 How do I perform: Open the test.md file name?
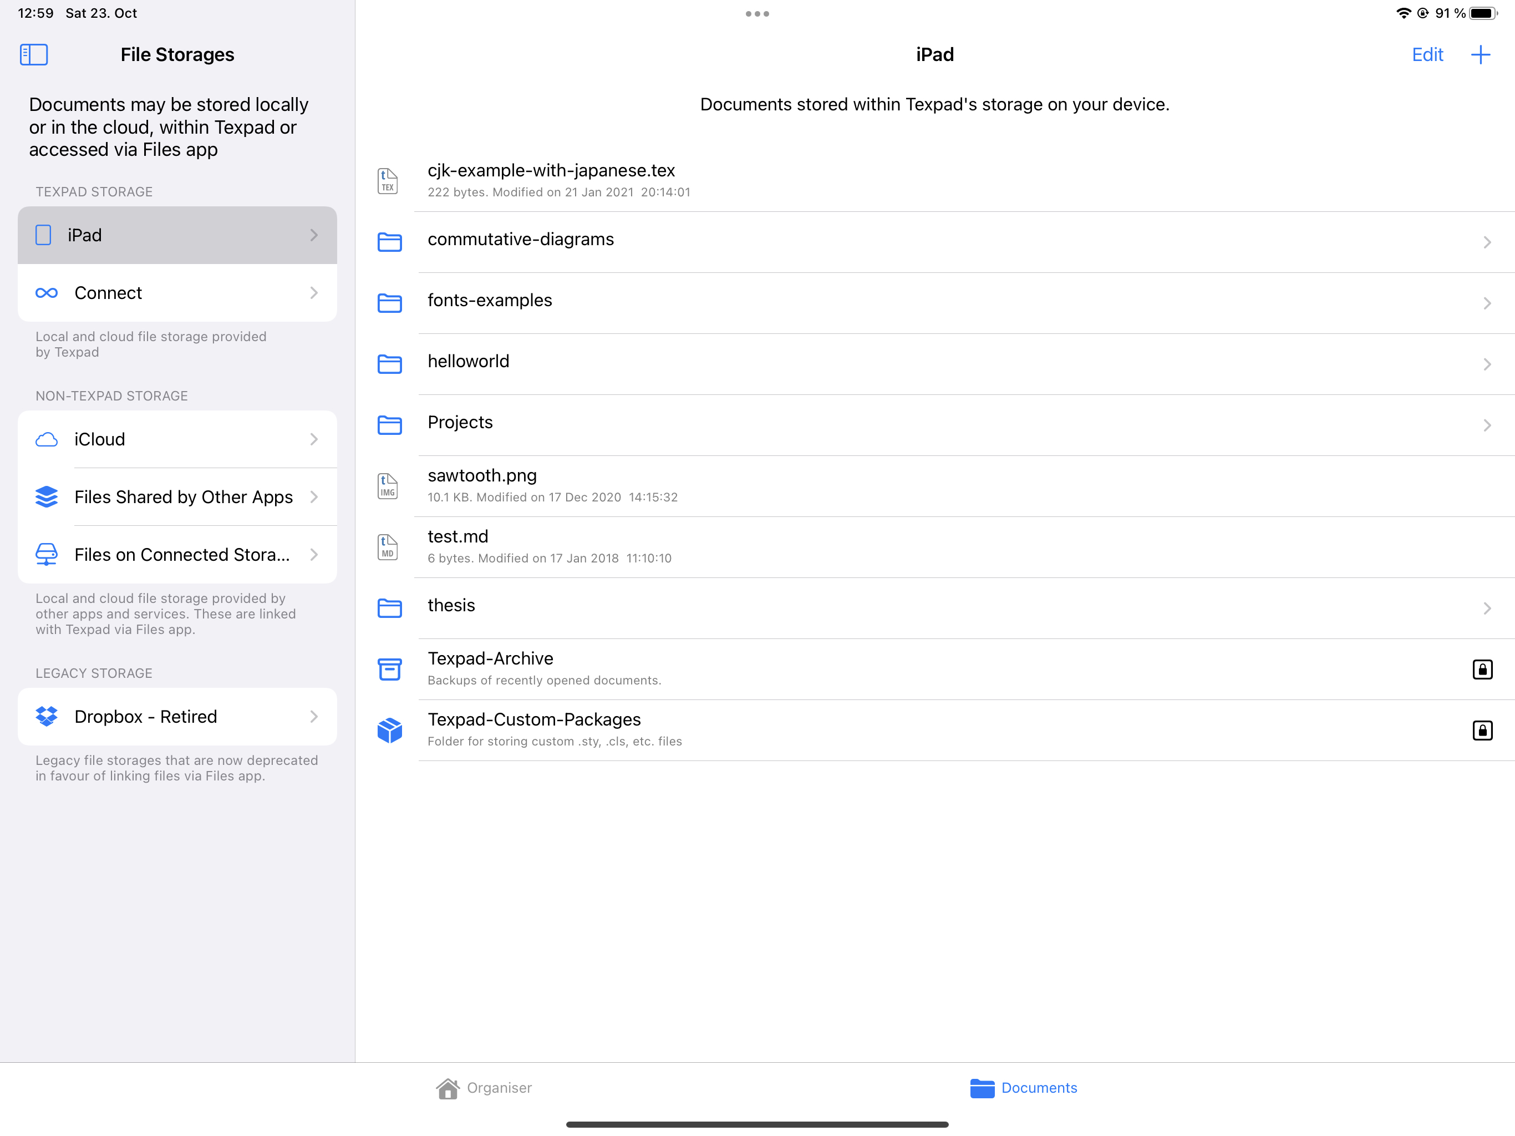click(457, 536)
